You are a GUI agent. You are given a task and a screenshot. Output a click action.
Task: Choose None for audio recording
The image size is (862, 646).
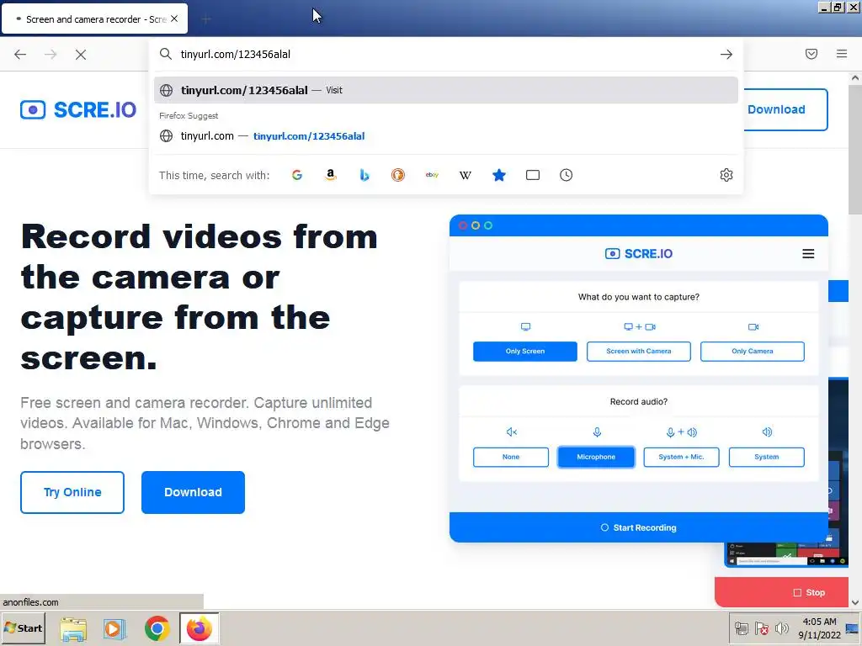coord(511,457)
